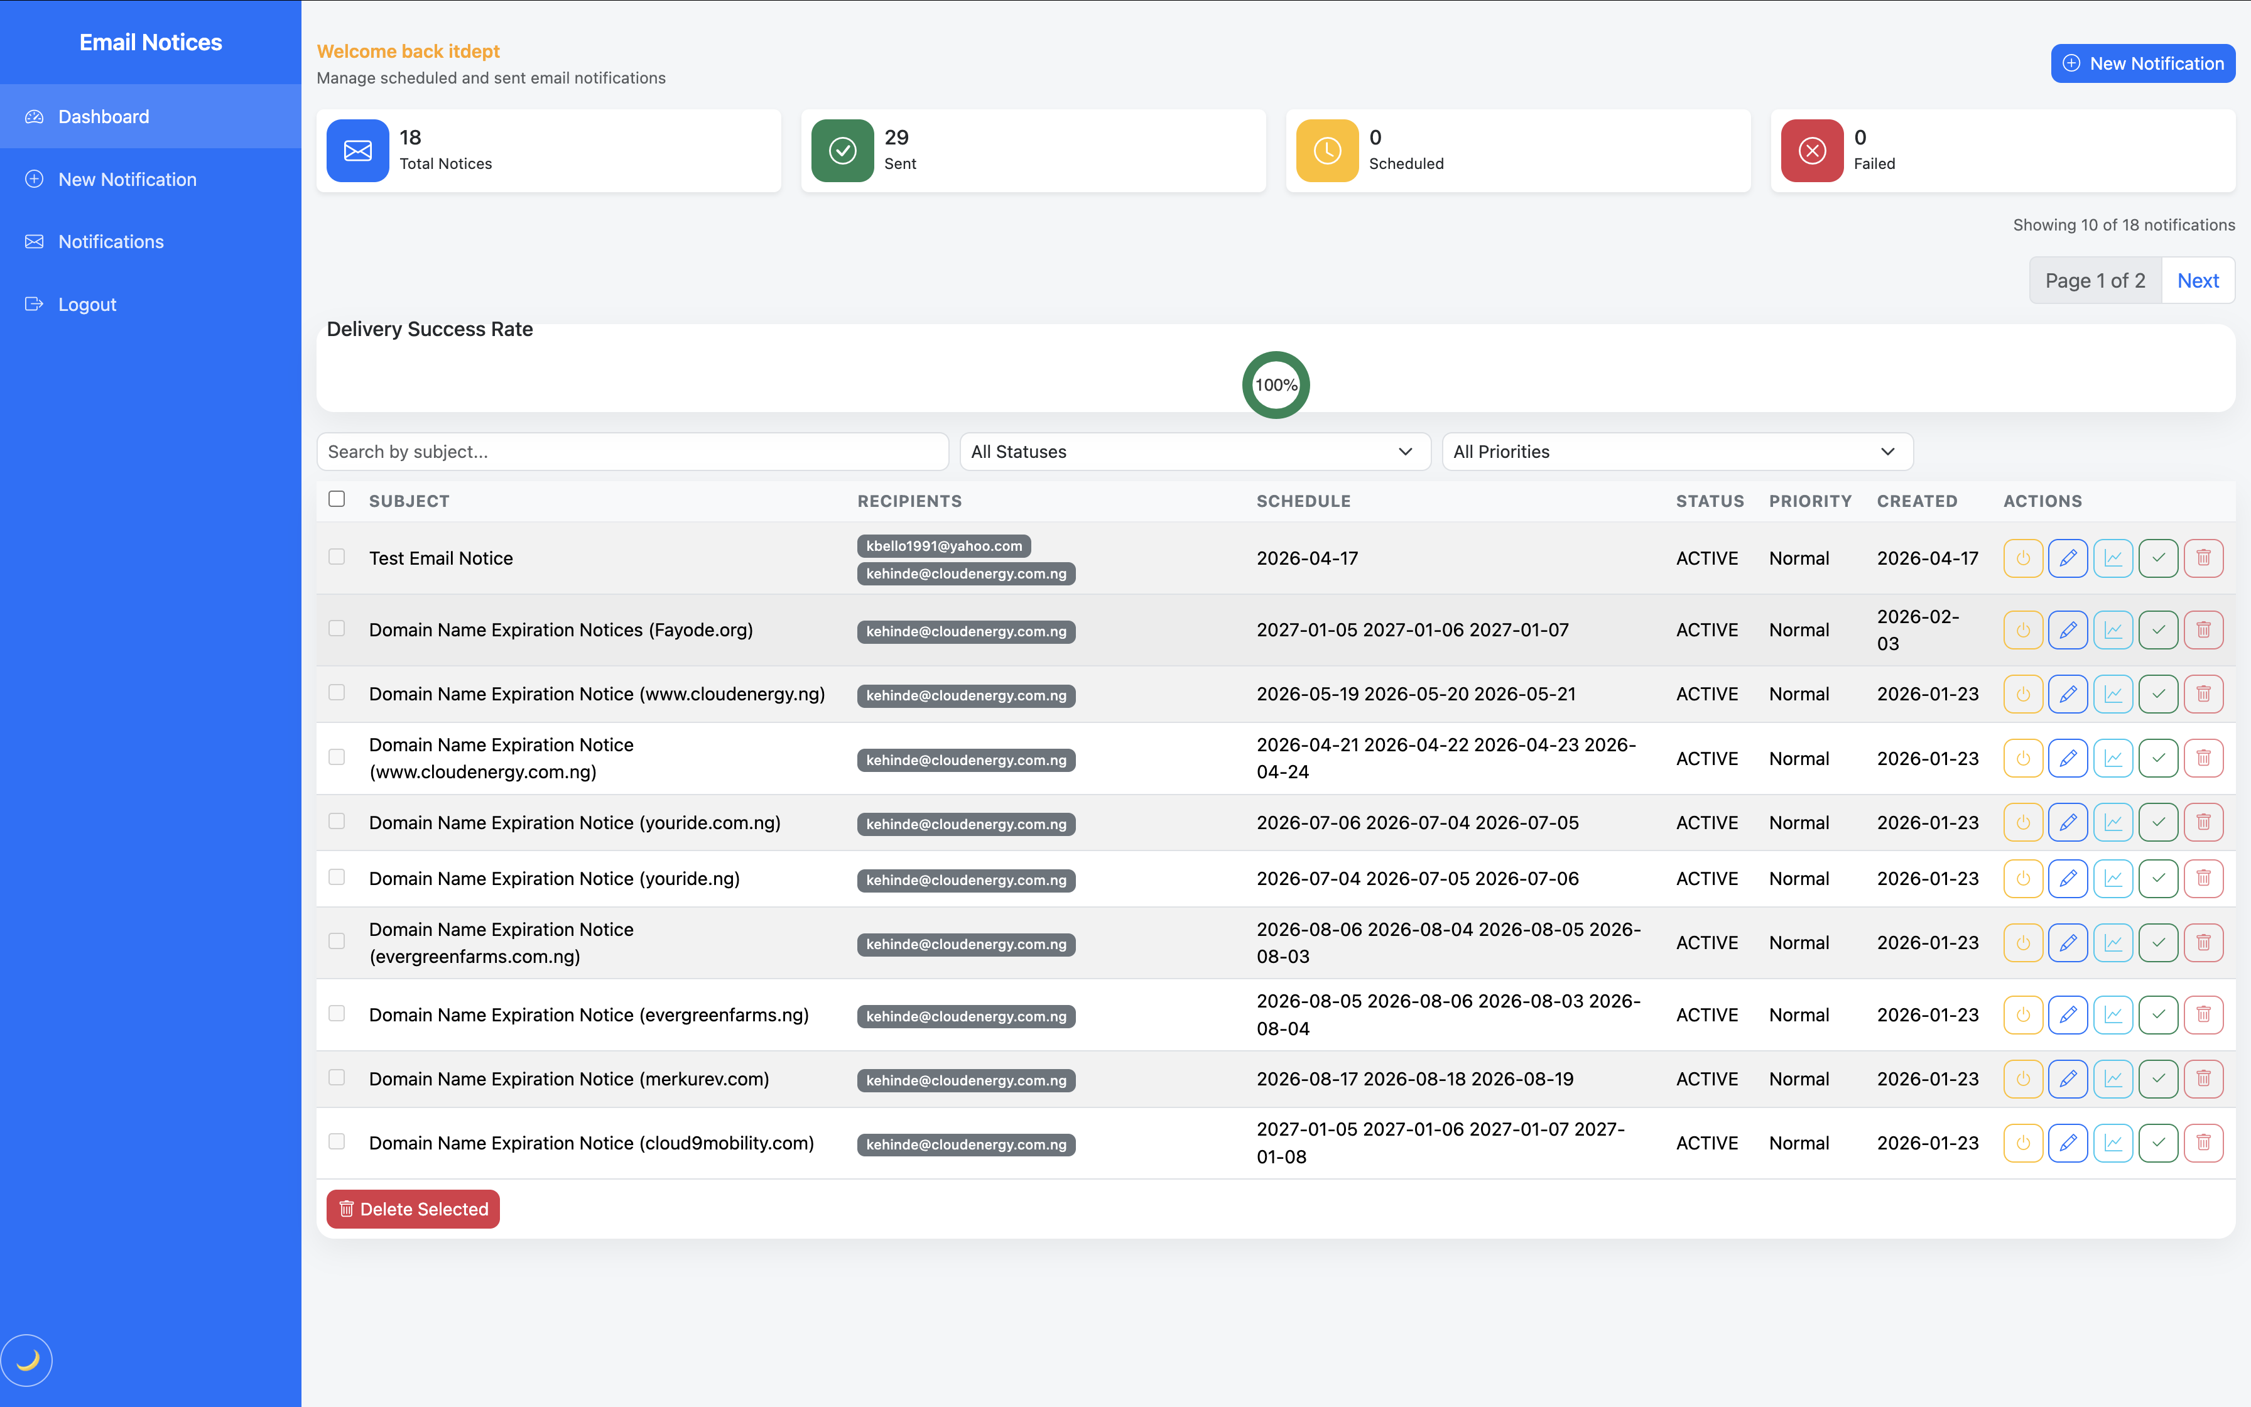2251x1407 pixels.
Task: Edit Fayode.org notice with pencil icon
Action: coord(2068,630)
